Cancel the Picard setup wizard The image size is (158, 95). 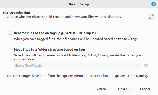[x=145, y=89]
